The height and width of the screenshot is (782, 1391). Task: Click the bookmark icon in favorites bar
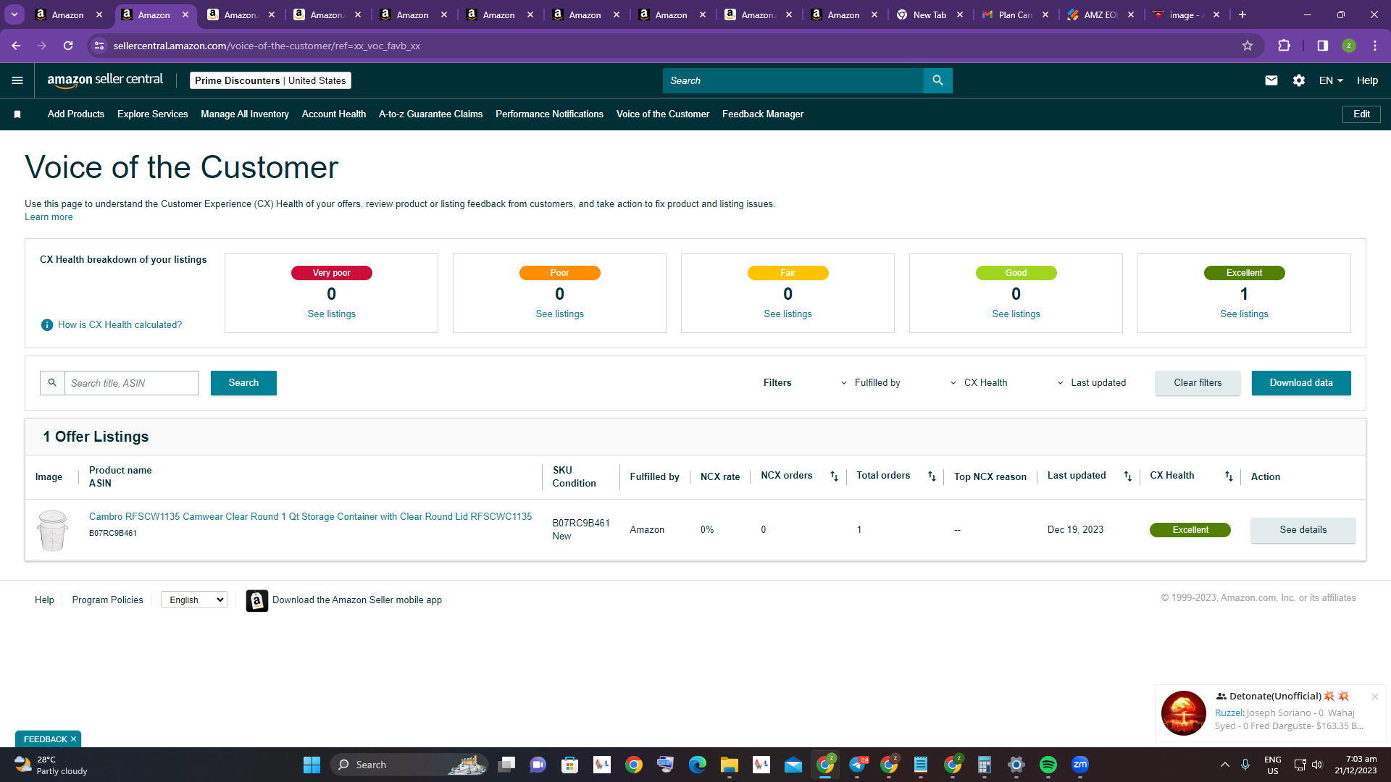click(x=17, y=114)
